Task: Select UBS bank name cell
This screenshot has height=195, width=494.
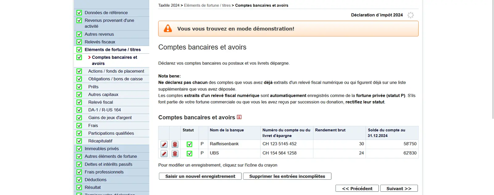Action: [x=234, y=153]
